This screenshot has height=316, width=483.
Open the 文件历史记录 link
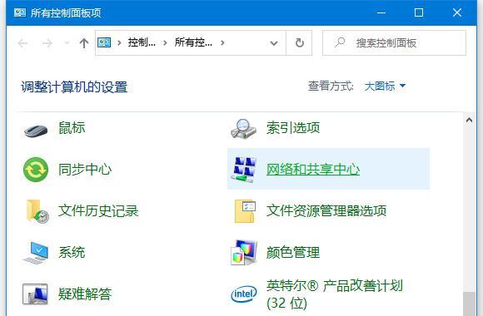point(98,210)
